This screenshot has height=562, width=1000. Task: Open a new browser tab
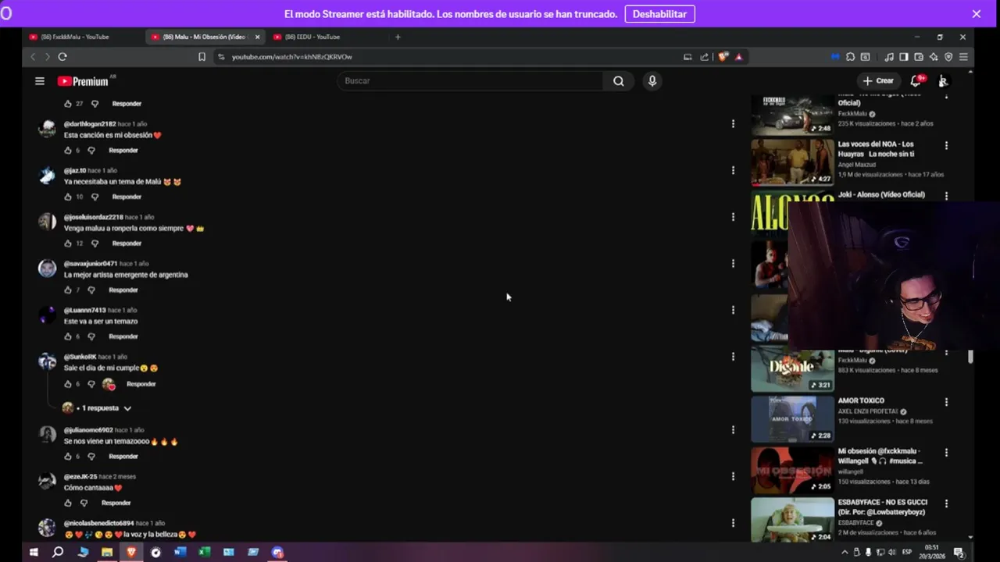pyautogui.click(x=398, y=37)
